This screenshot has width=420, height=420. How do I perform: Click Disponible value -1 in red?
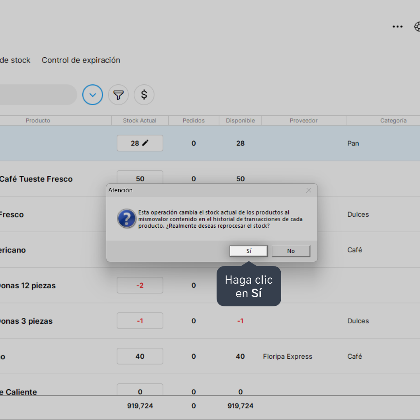click(x=240, y=321)
